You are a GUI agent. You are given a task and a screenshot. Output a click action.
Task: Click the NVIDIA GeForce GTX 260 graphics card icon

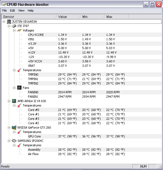tap(14, 127)
